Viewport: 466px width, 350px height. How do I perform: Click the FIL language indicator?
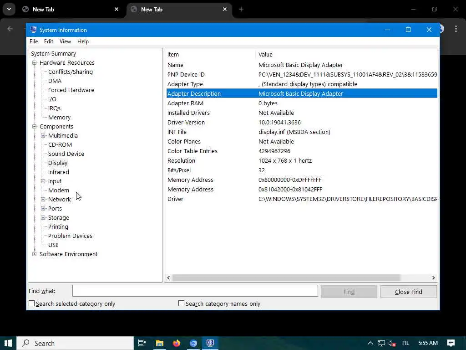click(x=405, y=343)
